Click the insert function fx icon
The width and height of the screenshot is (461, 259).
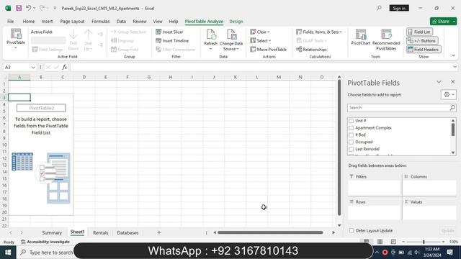pyautogui.click(x=64, y=67)
